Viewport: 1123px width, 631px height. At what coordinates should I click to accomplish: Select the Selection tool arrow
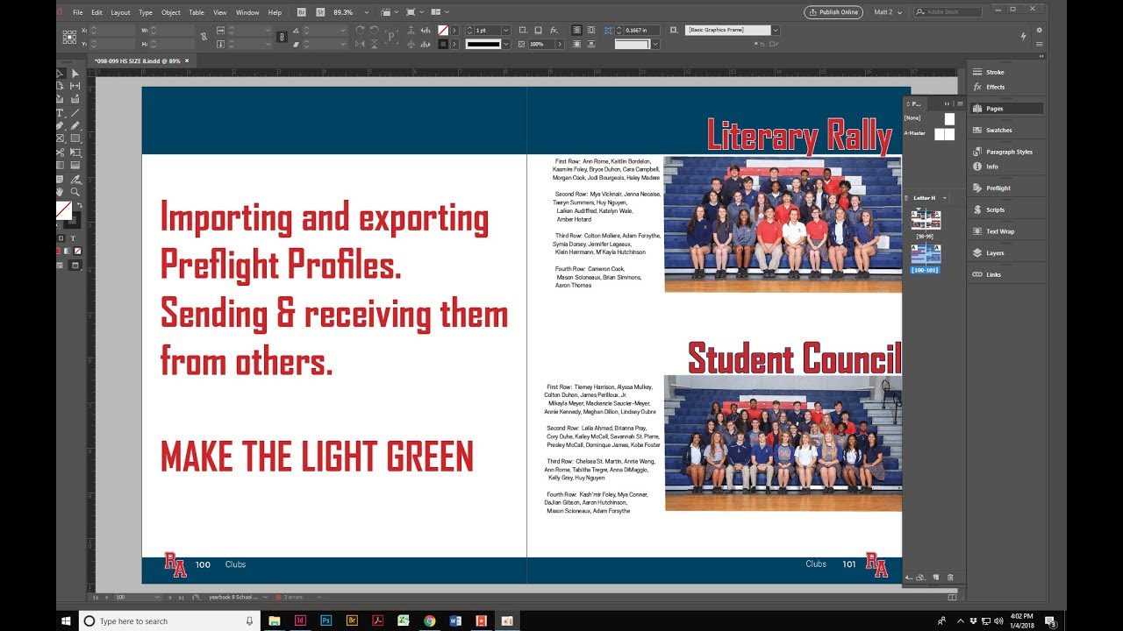point(61,74)
